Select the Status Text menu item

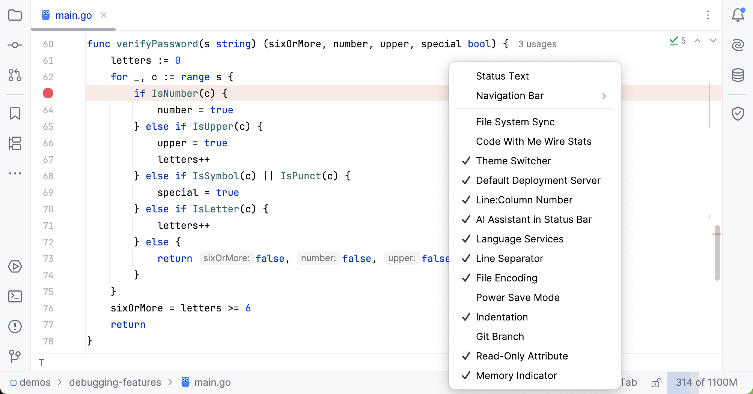502,76
